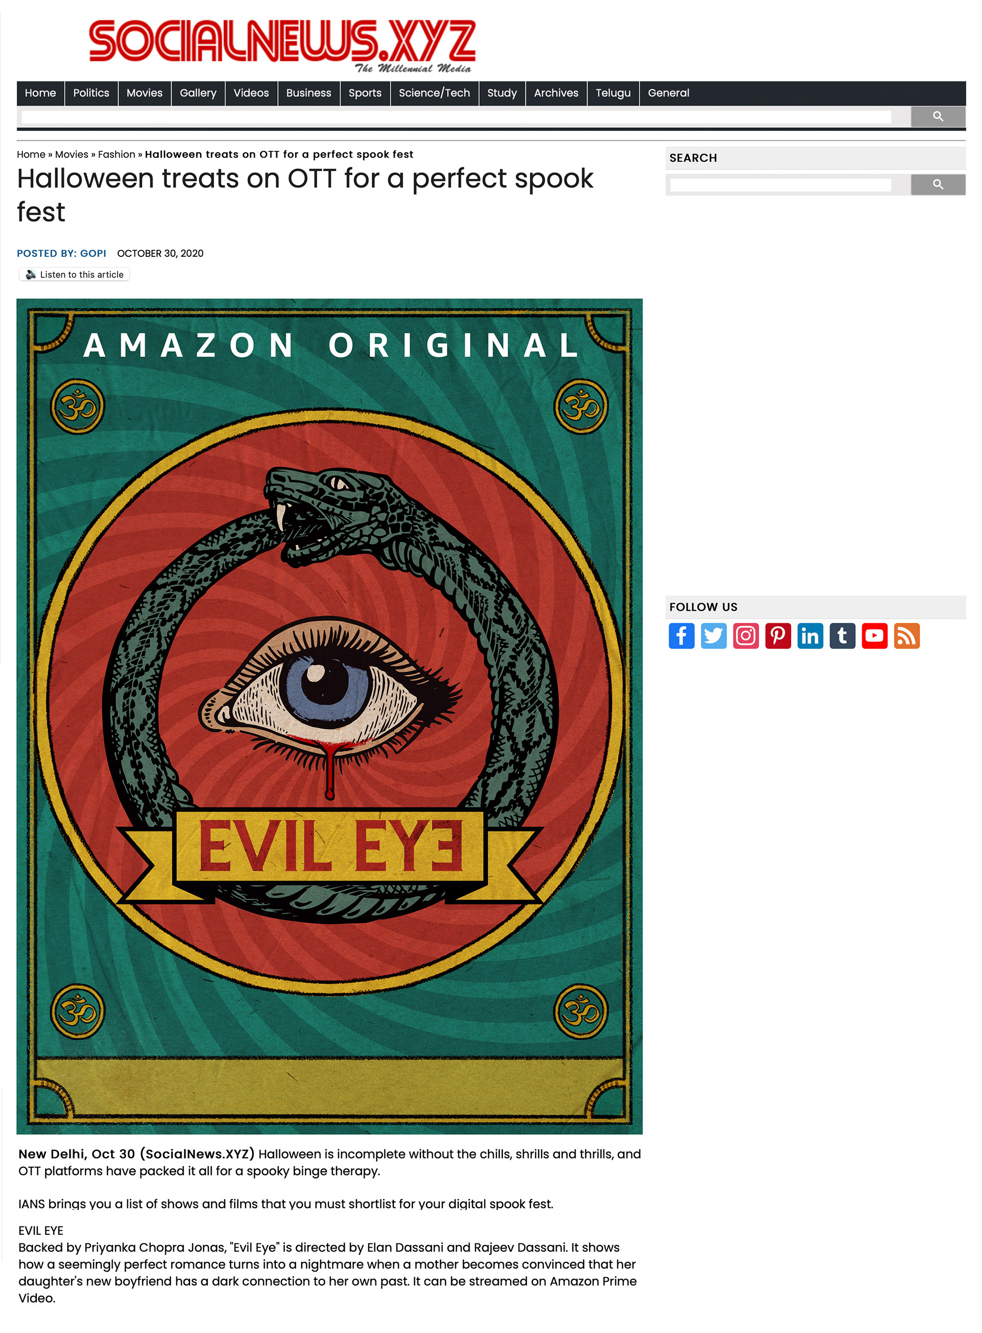Open the Evil Eye poster image

point(329,716)
